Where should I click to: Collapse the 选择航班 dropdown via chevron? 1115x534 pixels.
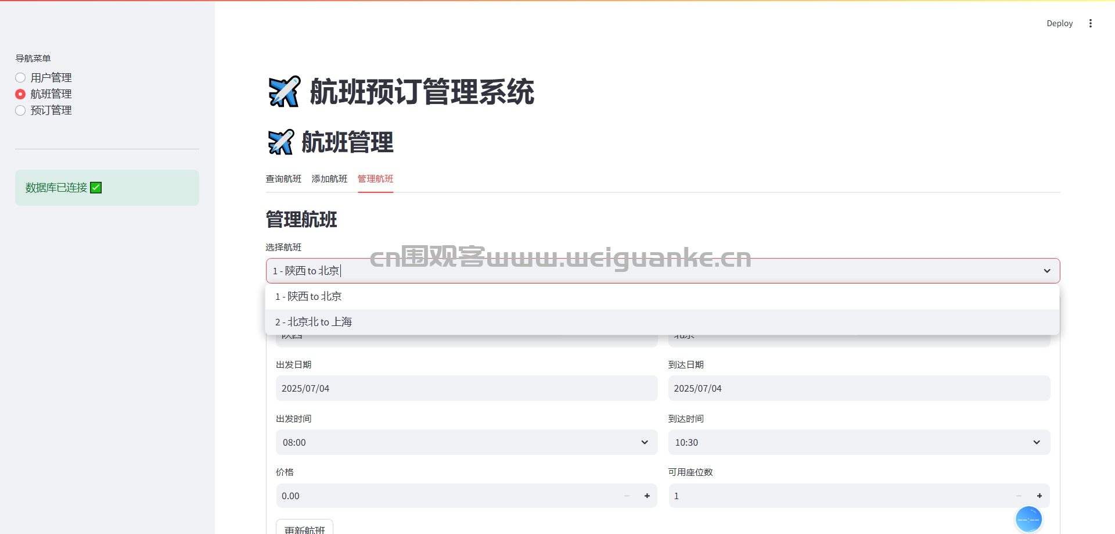(x=1047, y=271)
